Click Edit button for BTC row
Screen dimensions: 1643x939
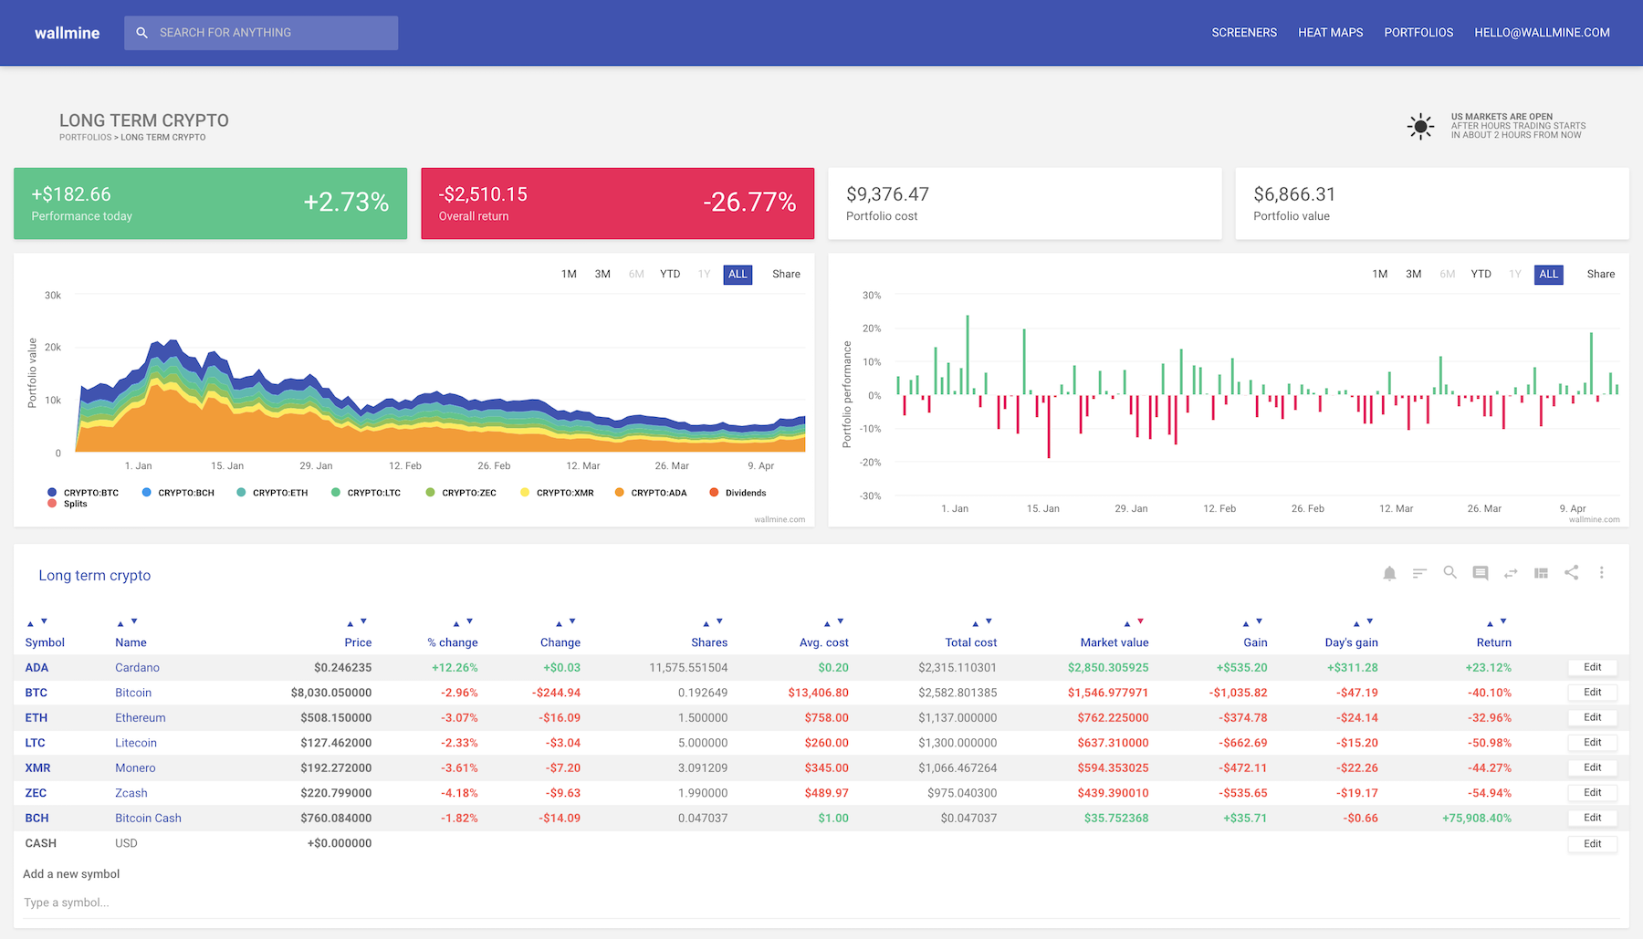pyautogui.click(x=1593, y=693)
